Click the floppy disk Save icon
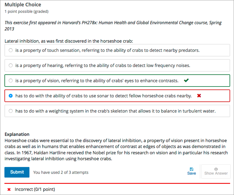The width and height of the screenshot is (234, 195). coord(191,169)
